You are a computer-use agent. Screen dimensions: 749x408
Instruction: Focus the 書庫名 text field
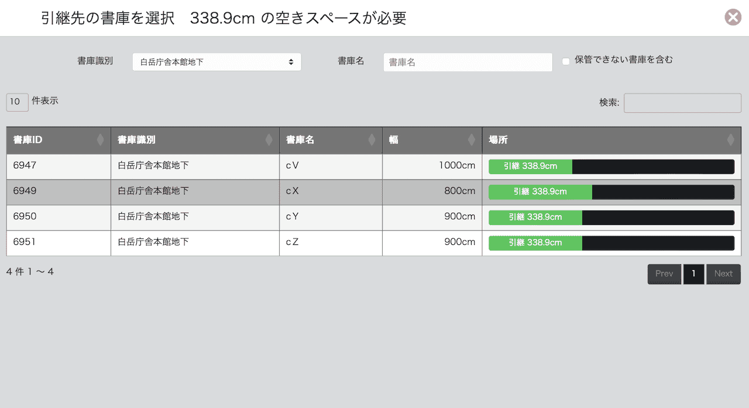click(468, 62)
